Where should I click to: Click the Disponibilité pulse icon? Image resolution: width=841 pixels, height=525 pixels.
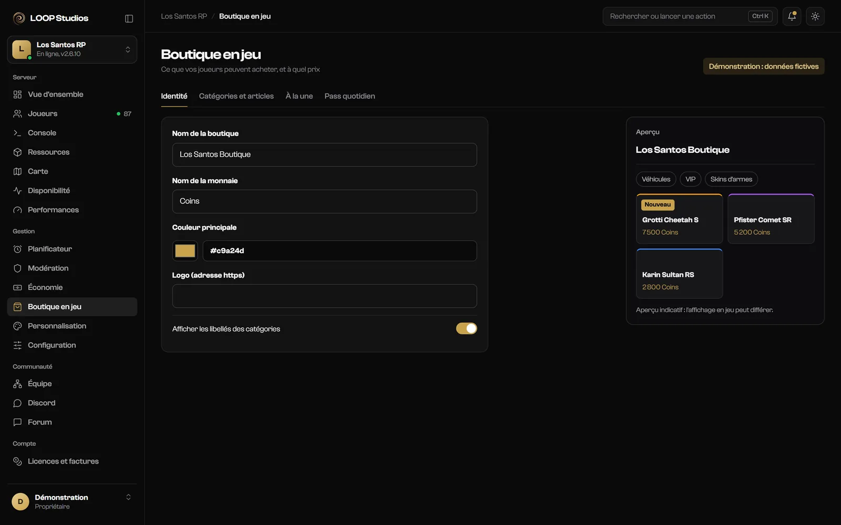click(x=17, y=191)
